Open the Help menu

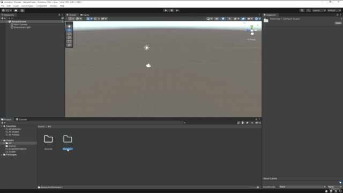point(62,6)
